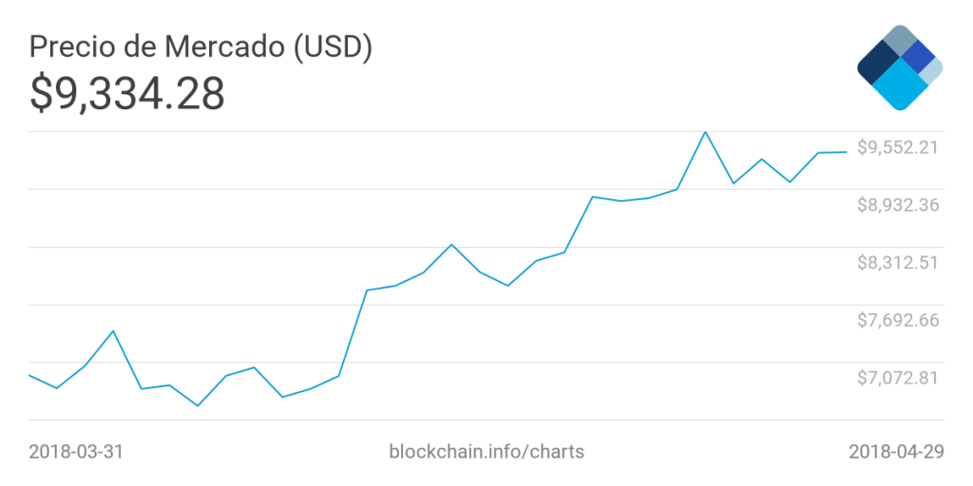
Task: Click the $9,552.21 axis label
Action: tap(898, 147)
